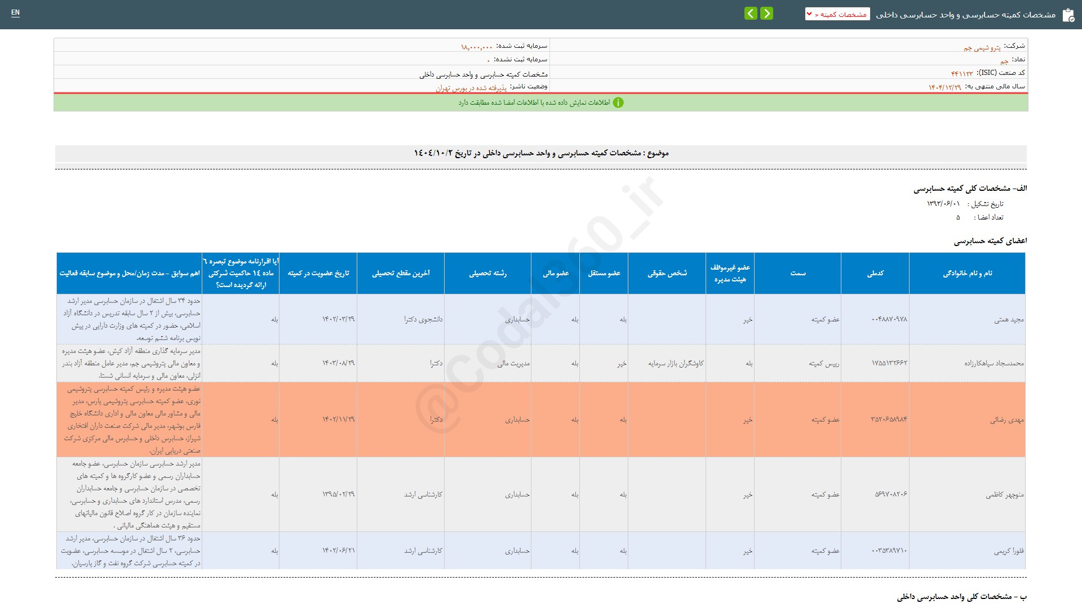
Task: Click the جم symbol link
Action: click(1004, 61)
